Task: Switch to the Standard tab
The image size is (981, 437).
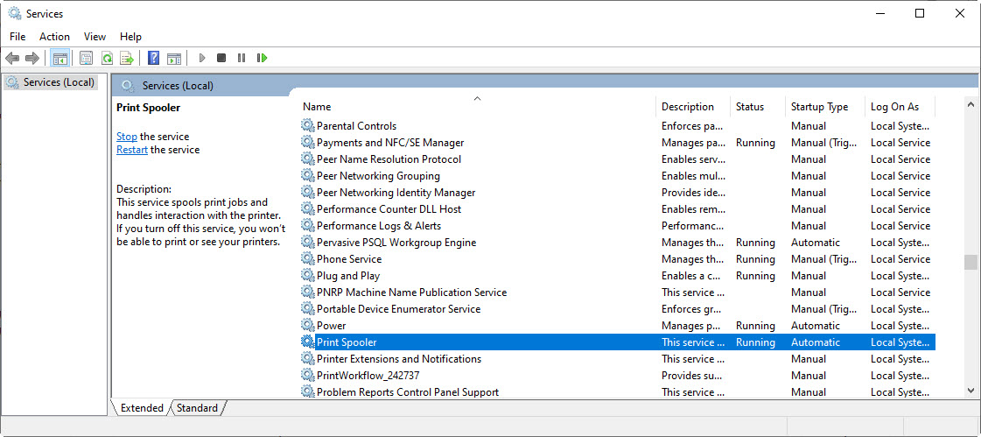Action: tap(197, 408)
